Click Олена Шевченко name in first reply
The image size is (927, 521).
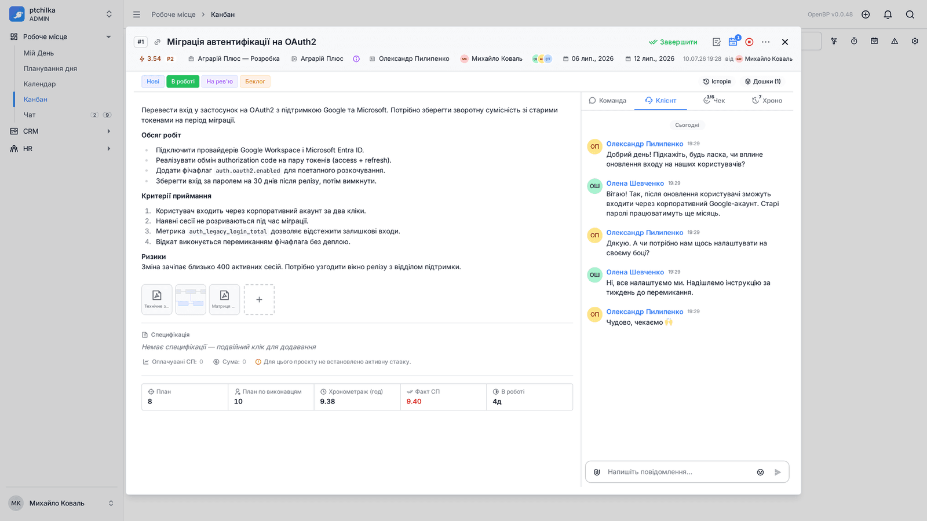635,184
